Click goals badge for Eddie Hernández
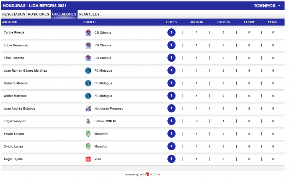This screenshot has height=179, width=293. tap(171, 45)
